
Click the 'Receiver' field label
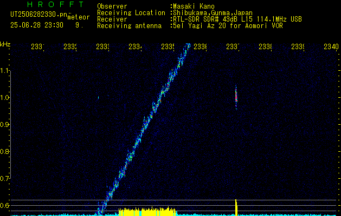click(x=112, y=19)
